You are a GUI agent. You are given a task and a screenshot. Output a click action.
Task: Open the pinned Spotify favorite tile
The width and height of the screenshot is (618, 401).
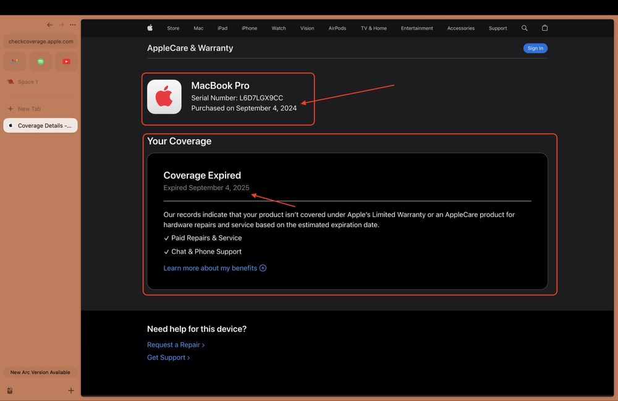41,62
